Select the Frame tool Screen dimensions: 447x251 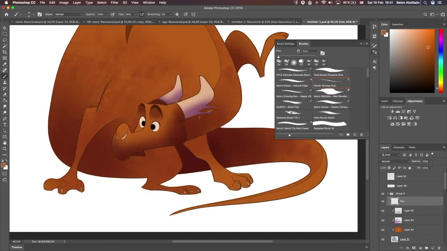(5, 58)
